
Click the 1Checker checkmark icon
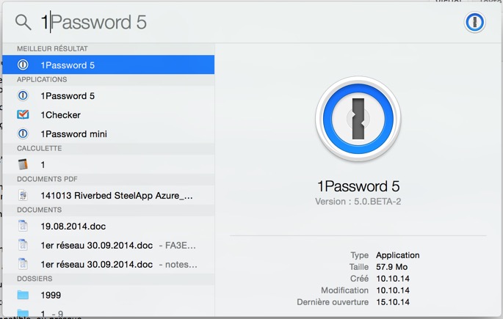point(23,114)
